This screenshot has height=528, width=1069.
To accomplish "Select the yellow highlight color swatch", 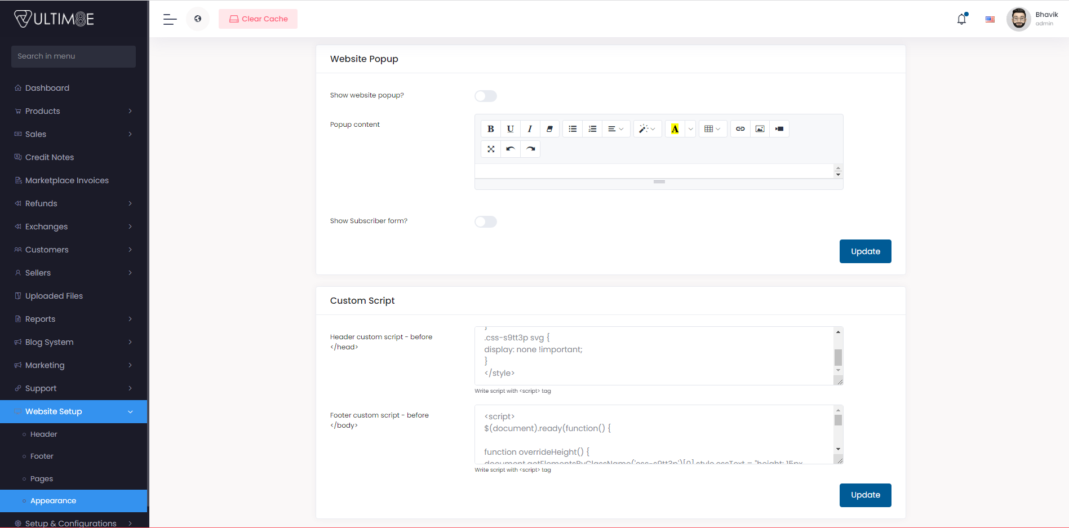I will click(x=675, y=128).
